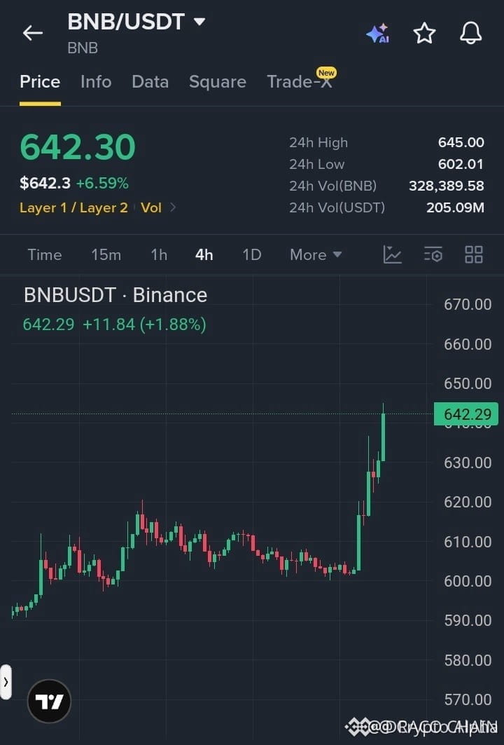The height and width of the screenshot is (745, 504).
Task: Click the TradingView logo badge
Action: coord(50,702)
